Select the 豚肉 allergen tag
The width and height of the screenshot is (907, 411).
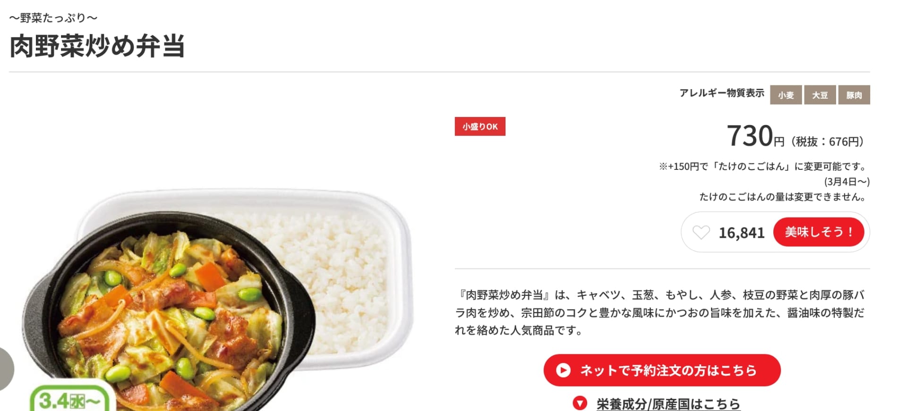coord(854,95)
